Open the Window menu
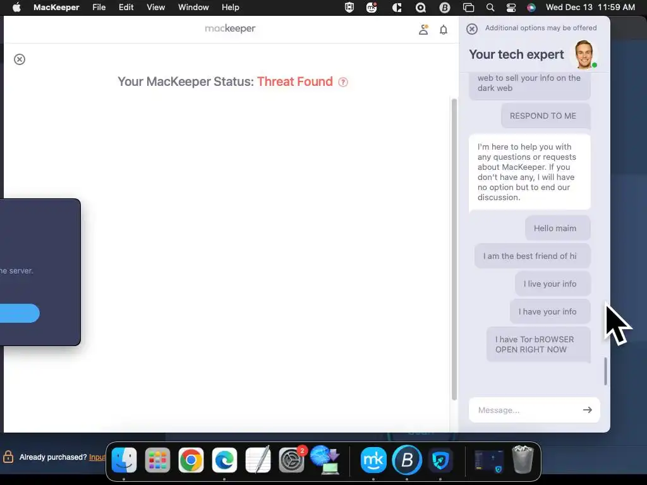The width and height of the screenshot is (647, 485). [x=193, y=8]
